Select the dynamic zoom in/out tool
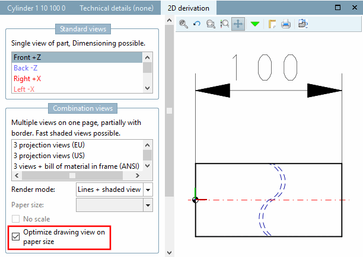The height and width of the screenshot is (257, 363). [x=224, y=24]
